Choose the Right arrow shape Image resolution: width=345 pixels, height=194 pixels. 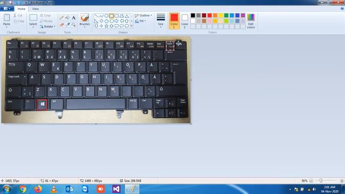(x=116, y=21)
